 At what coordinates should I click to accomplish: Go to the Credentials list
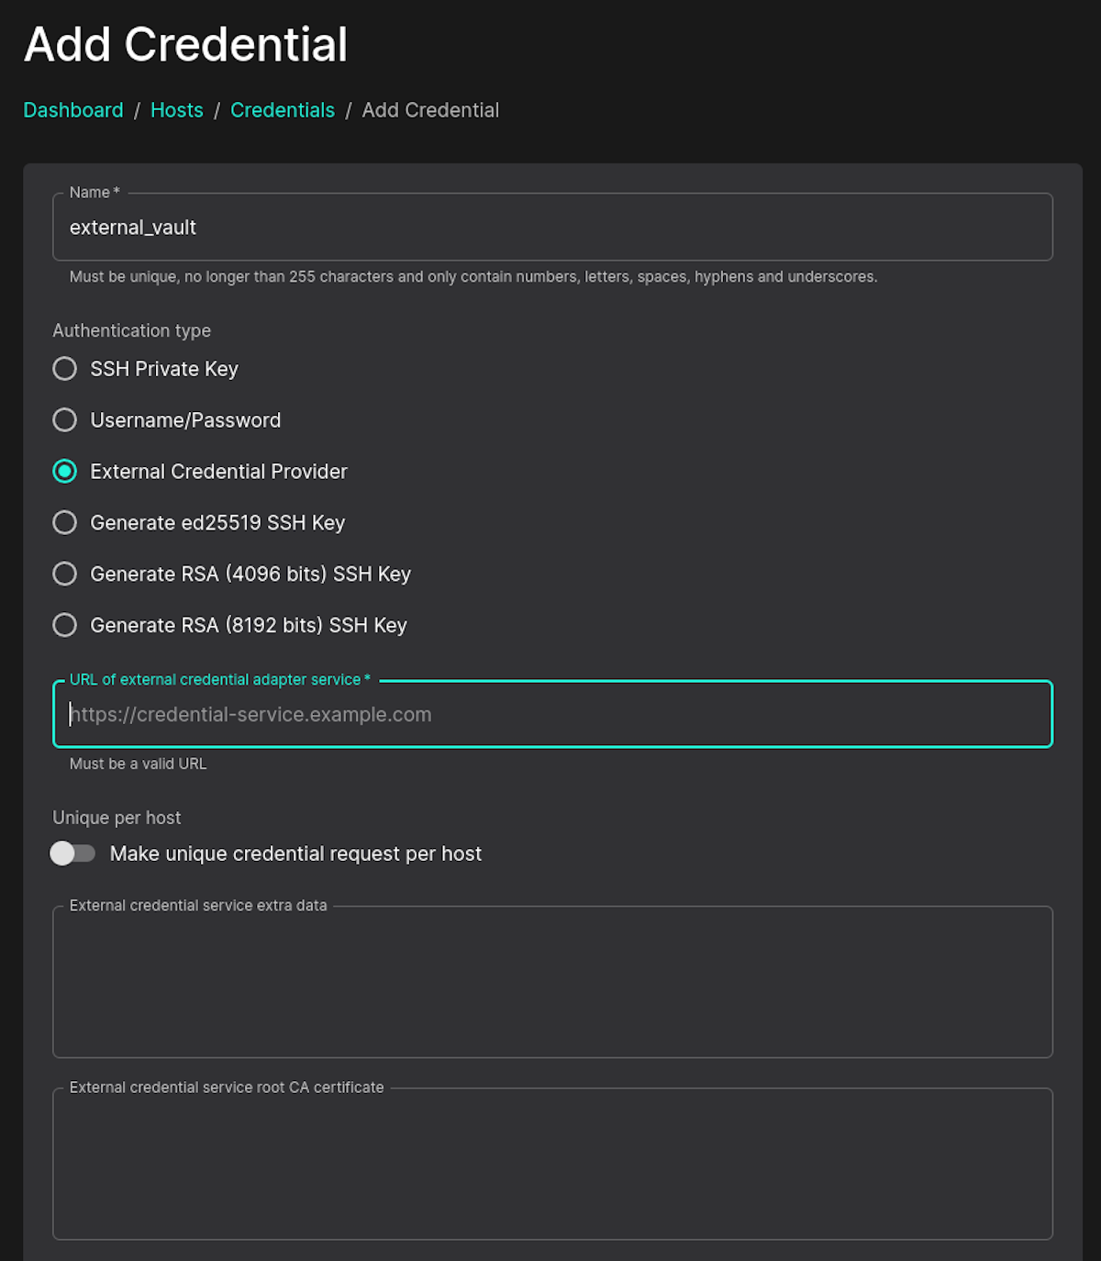point(283,110)
